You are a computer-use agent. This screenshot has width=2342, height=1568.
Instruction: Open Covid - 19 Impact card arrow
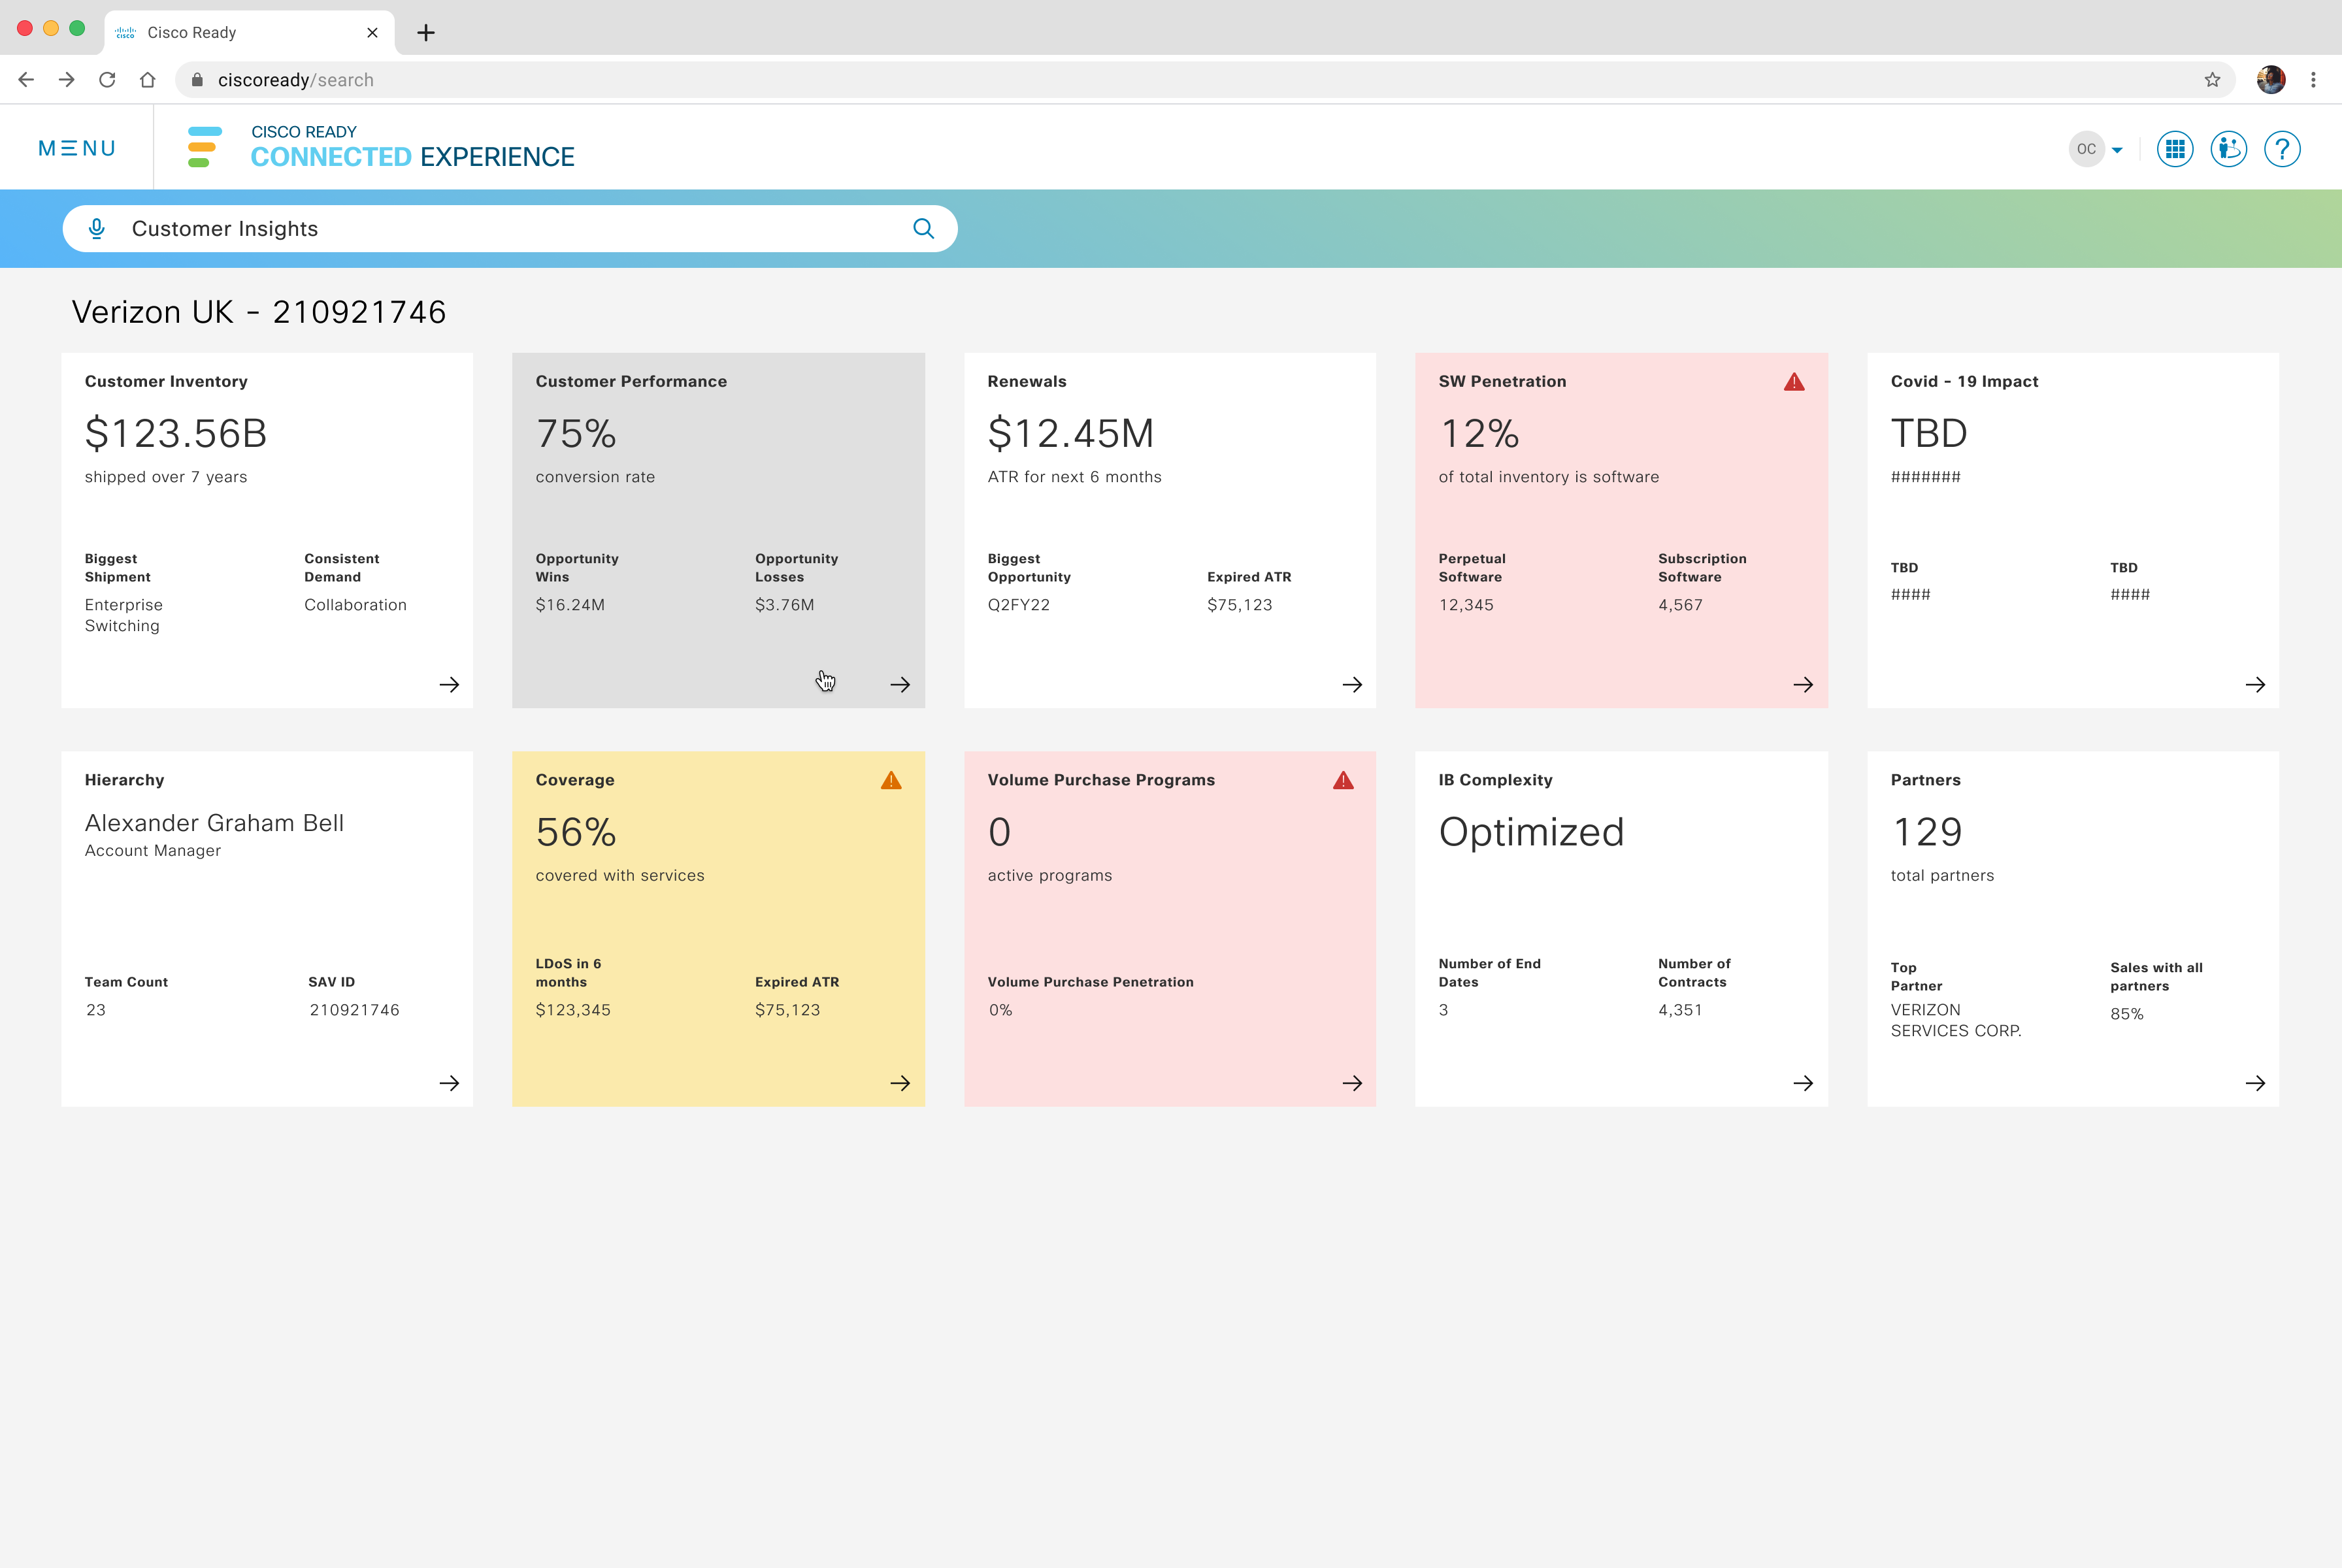2255,685
